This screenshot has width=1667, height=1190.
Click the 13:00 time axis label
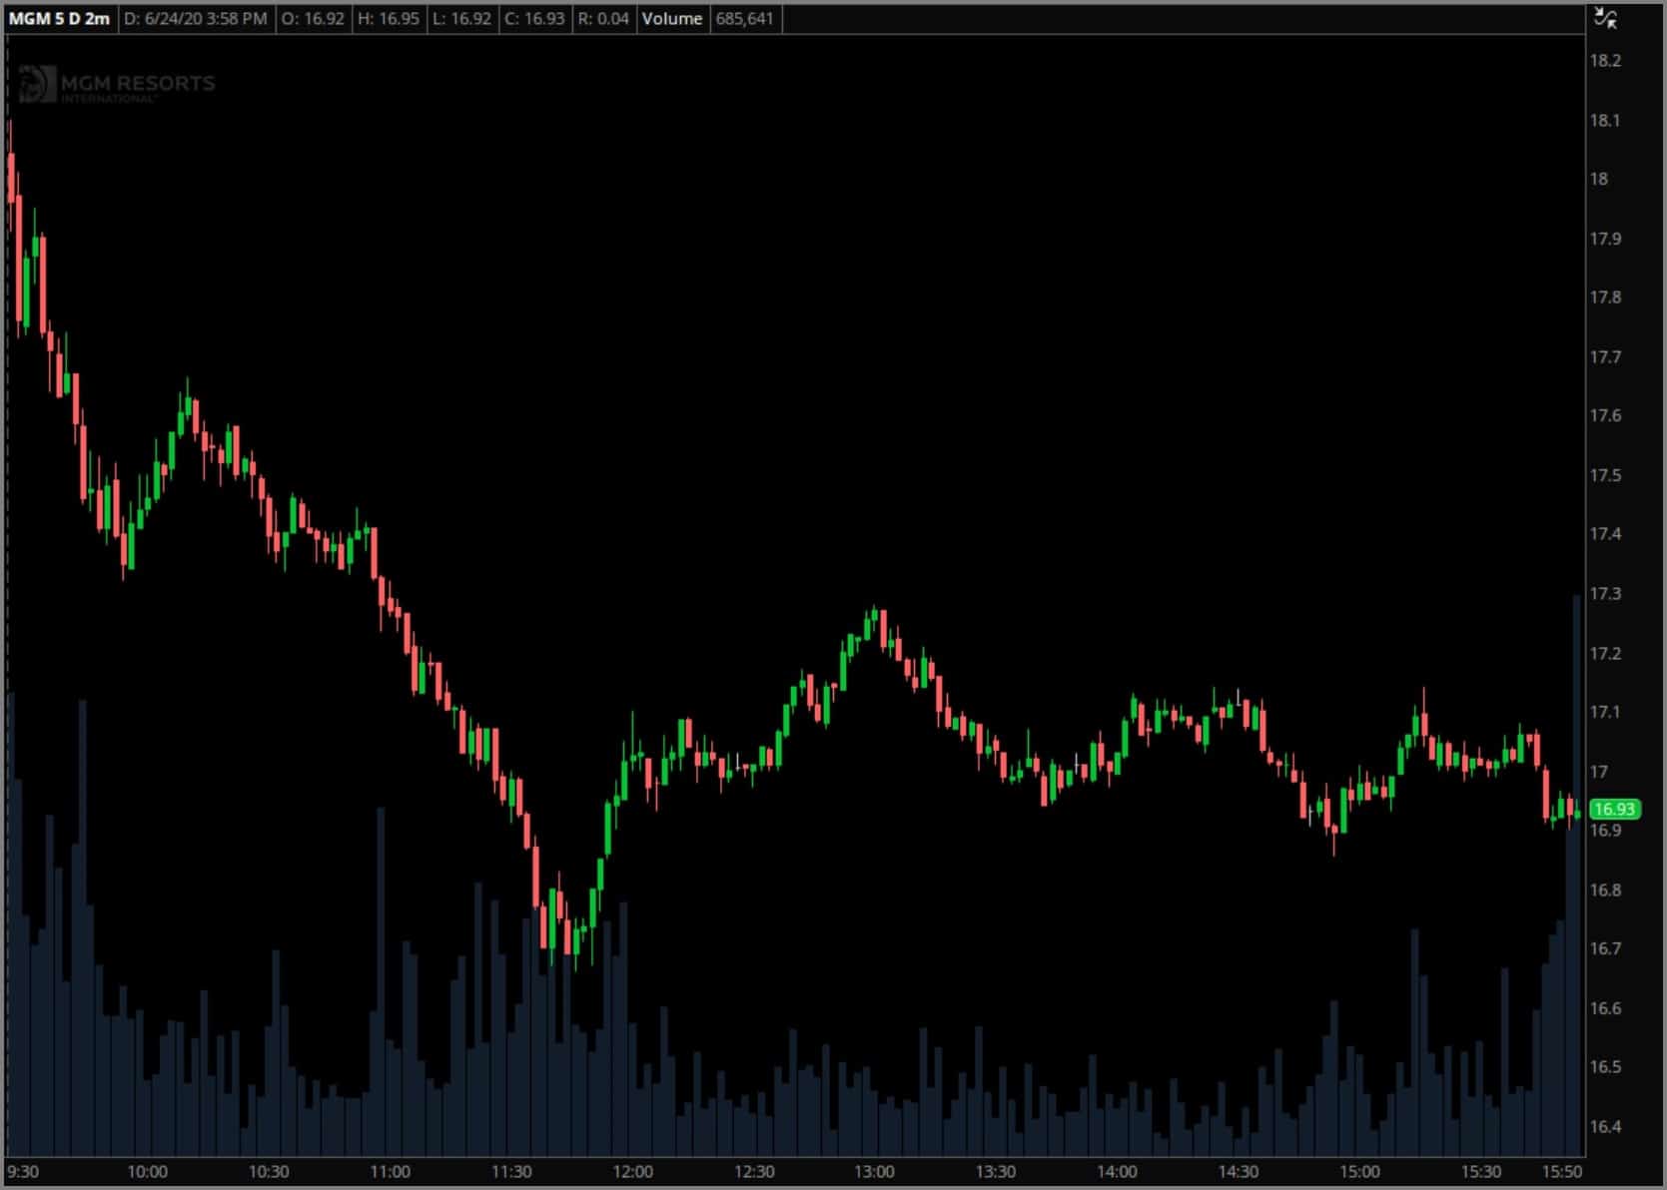point(875,1171)
